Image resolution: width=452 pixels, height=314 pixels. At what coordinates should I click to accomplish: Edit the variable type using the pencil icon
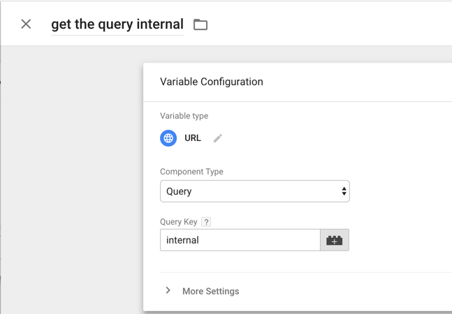pos(218,138)
